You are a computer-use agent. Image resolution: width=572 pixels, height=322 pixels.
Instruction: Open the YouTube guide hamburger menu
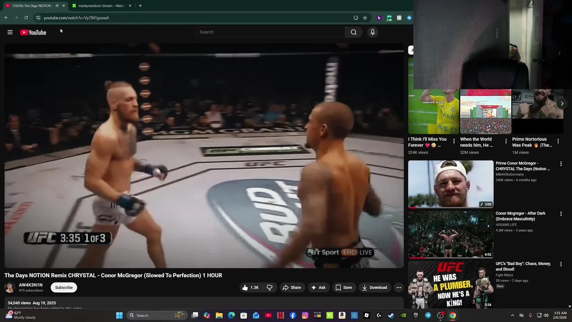pyautogui.click(x=10, y=32)
